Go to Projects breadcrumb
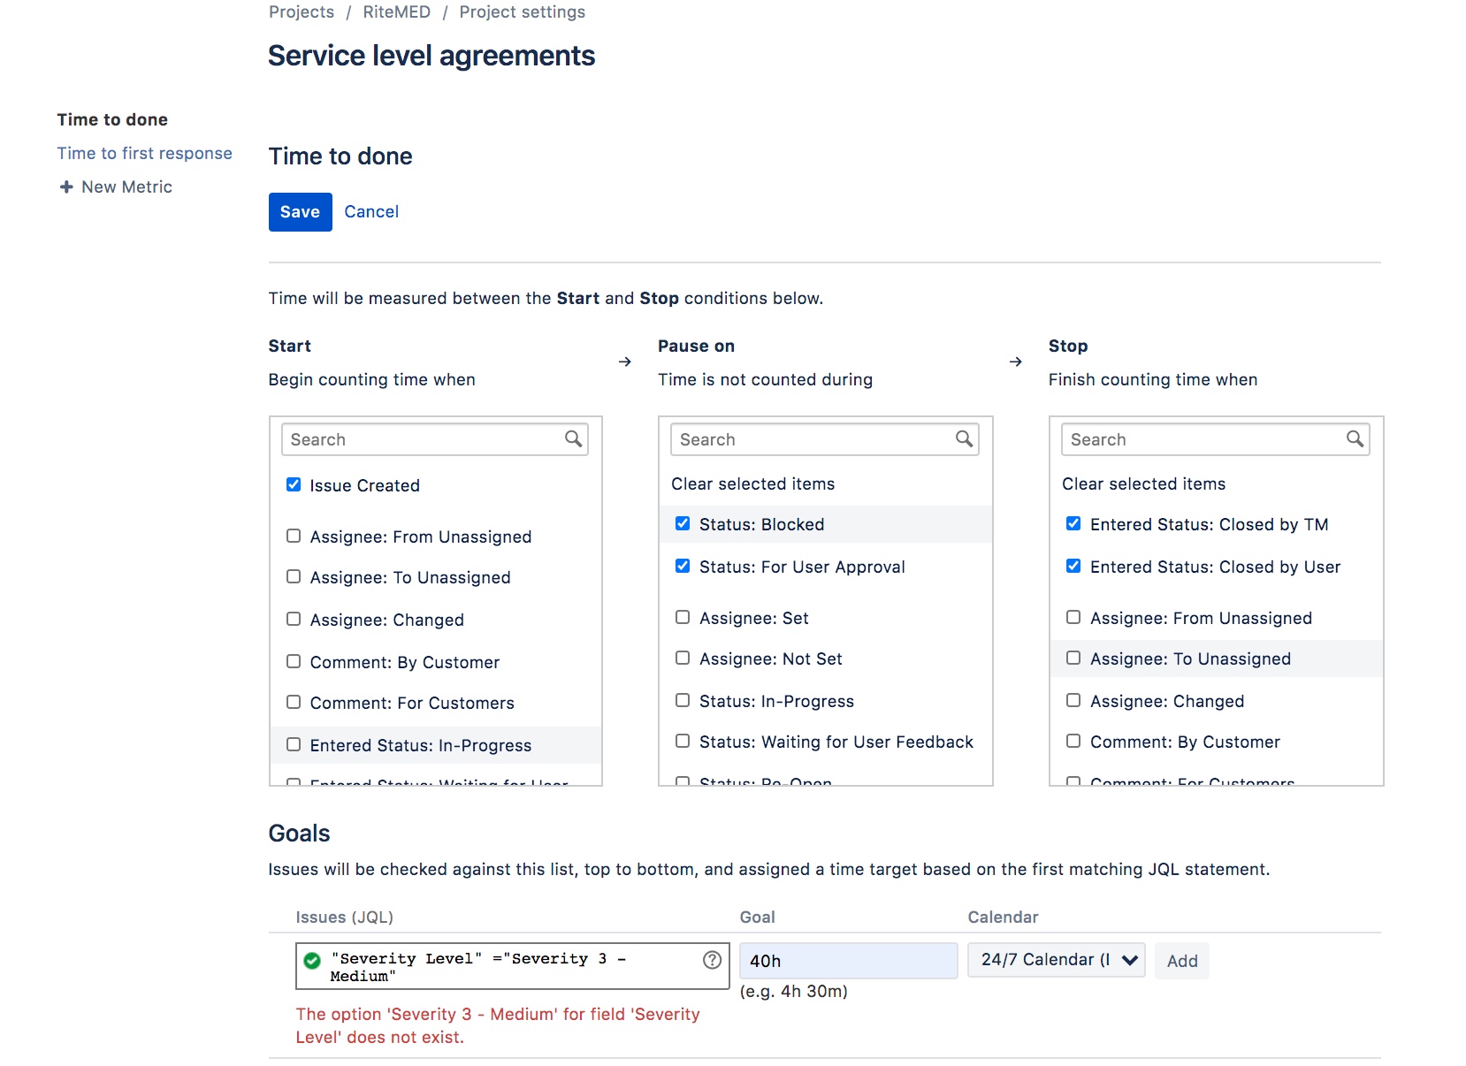The height and width of the screenshot is (1066, 1466). [x=302, y=11]
